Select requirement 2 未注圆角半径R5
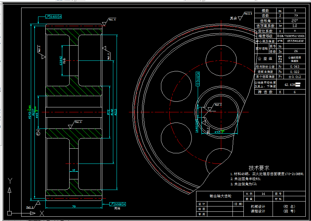 [245, 179]
